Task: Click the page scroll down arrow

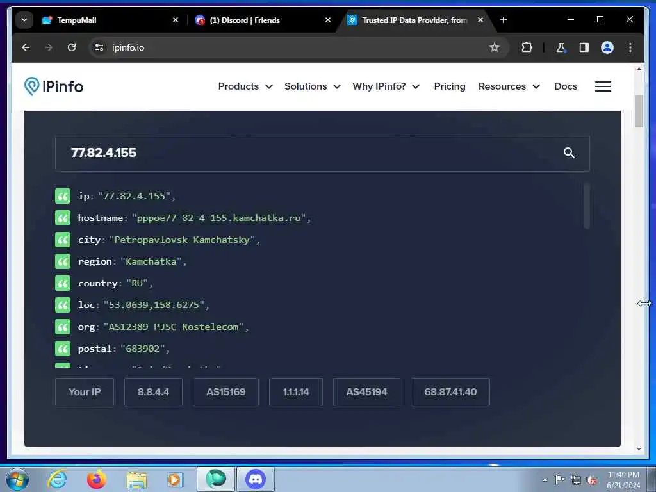Action: [639, 449]
